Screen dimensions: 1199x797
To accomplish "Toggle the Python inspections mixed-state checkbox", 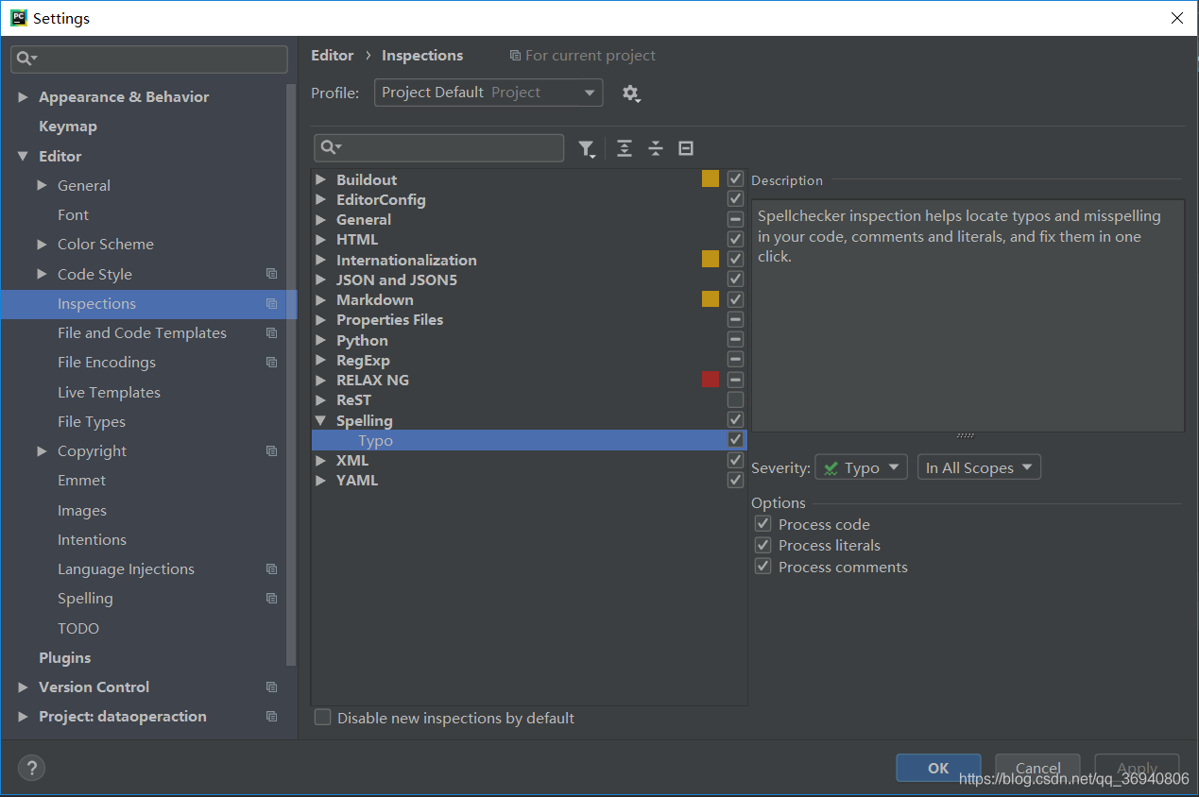I will coord(735,340).
